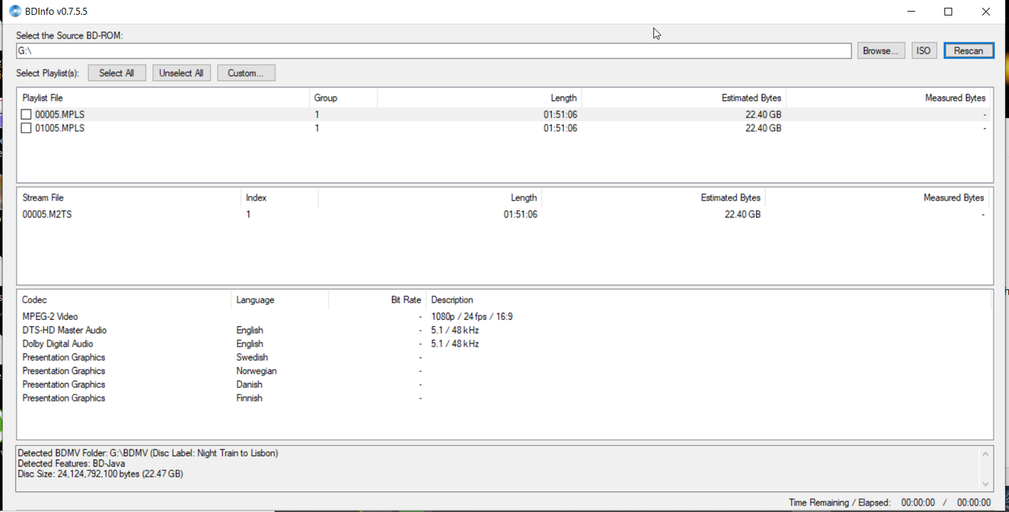1009x512 pixels.
Task: Select the DTS-HD Master Audio row
Action: 504,330
